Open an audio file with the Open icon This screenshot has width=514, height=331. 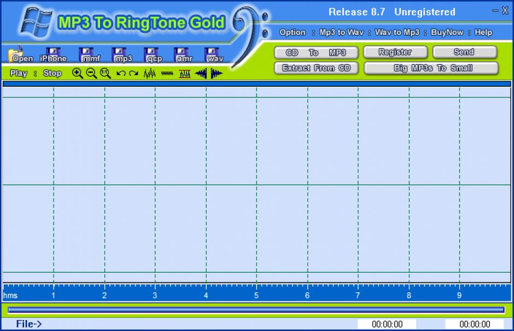(20, 55)
